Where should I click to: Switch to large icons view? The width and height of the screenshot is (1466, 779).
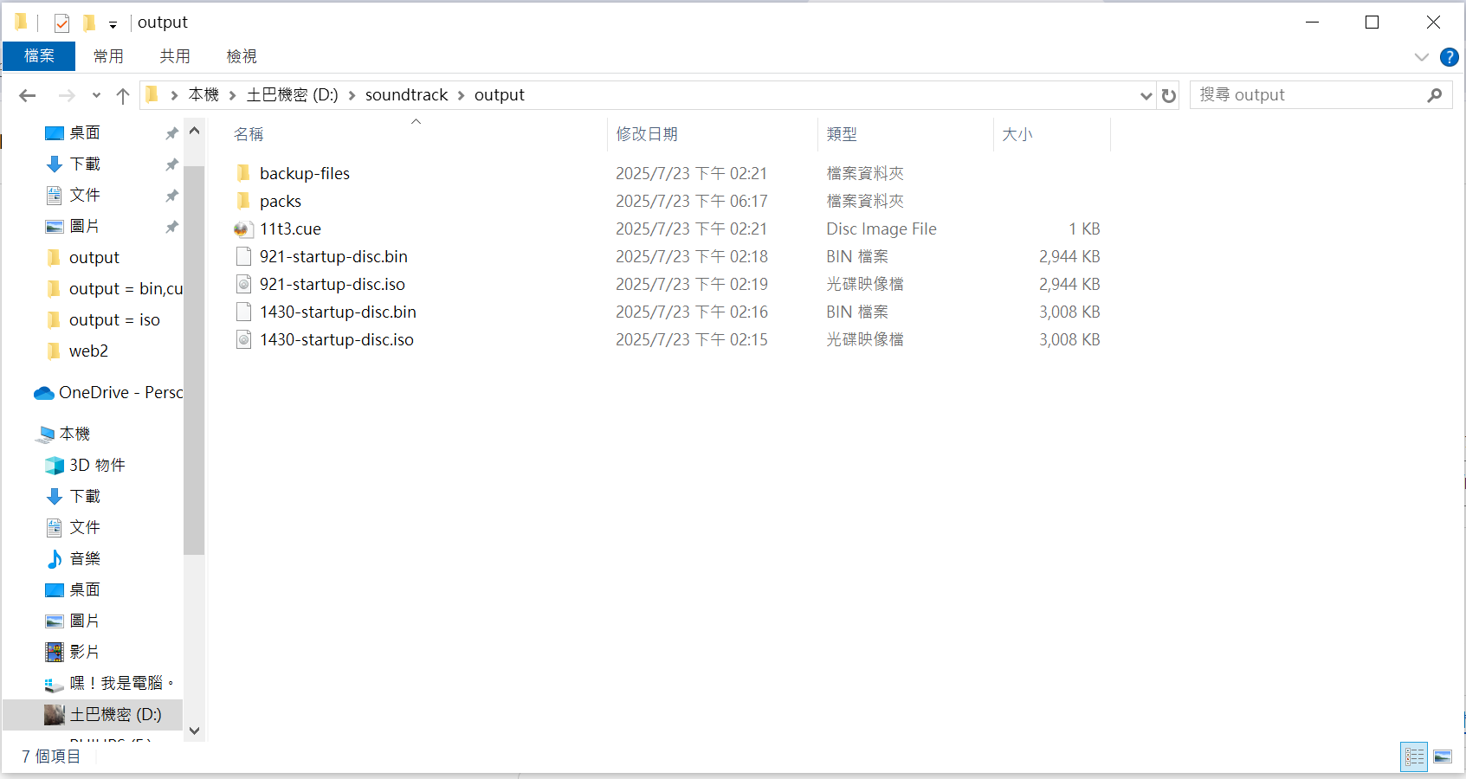tap(1443, 756)
